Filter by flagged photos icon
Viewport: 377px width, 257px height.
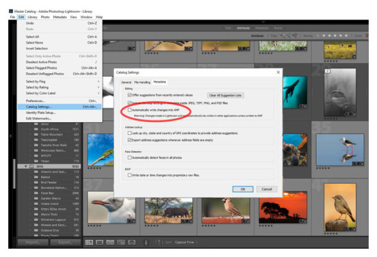tap(283, 35)
